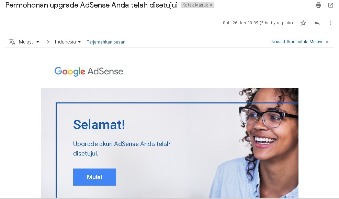Expand the Indonesia target language dropdown

pyautogui.click(x=68, y=42)
